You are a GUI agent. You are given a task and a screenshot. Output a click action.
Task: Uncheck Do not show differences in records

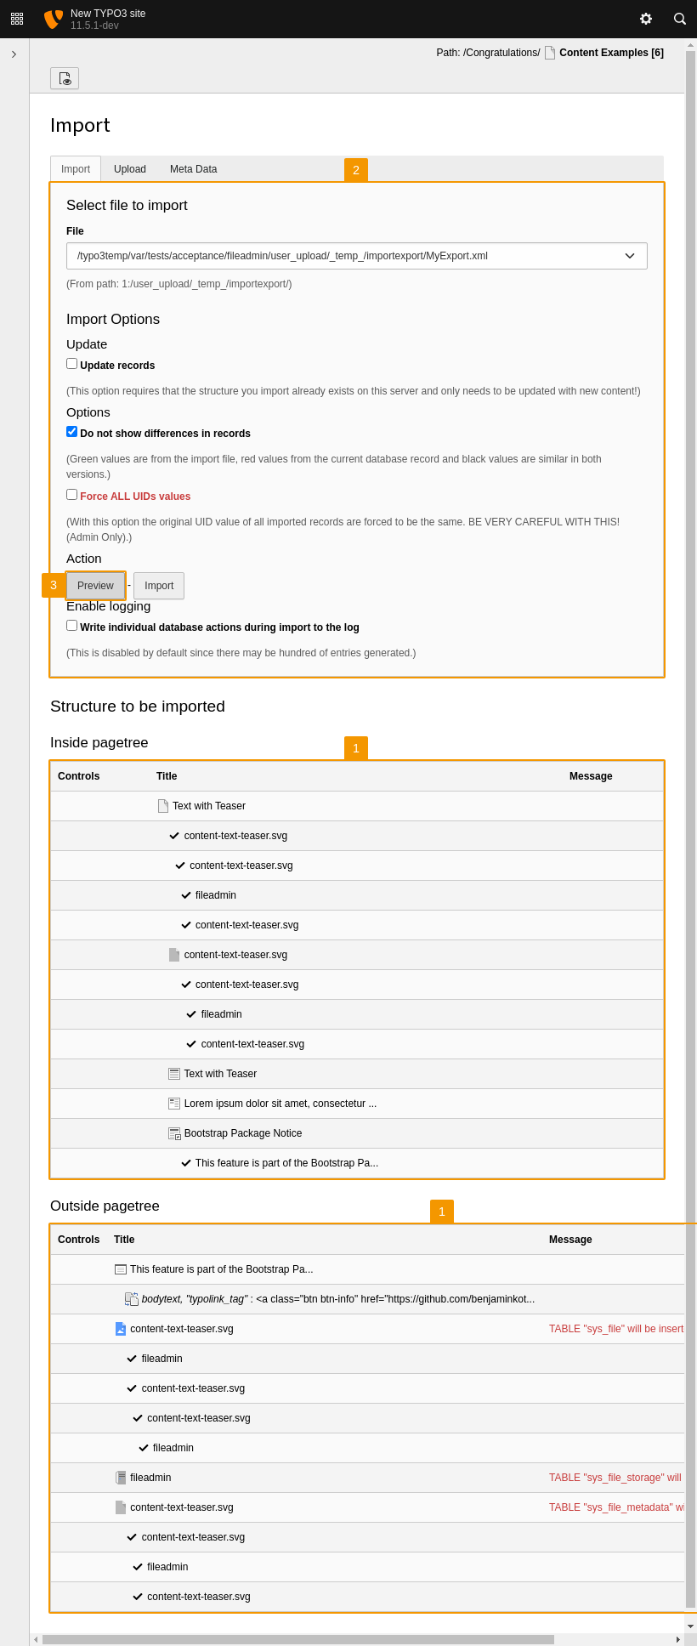coord(72,432)
